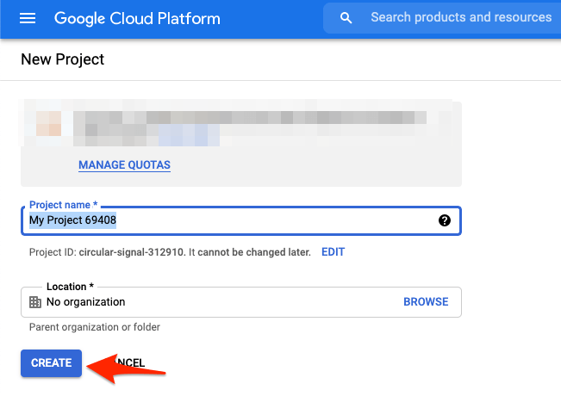Click the Project name help icon
The image size is (561, 396).
click(x=445, y=220)
